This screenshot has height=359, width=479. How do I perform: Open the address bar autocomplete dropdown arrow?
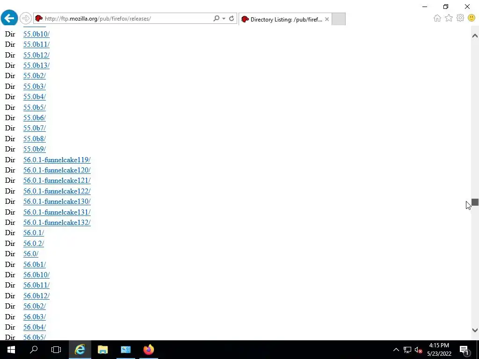(x=224, y=18)
